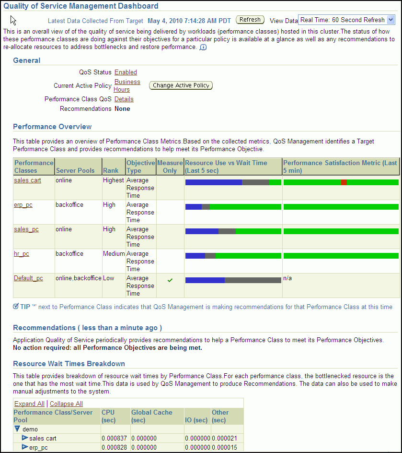Screen dimensions: 402x453
Task: Click red segment in sales cart satisfaction bar
Action: (x=344, y=182)
